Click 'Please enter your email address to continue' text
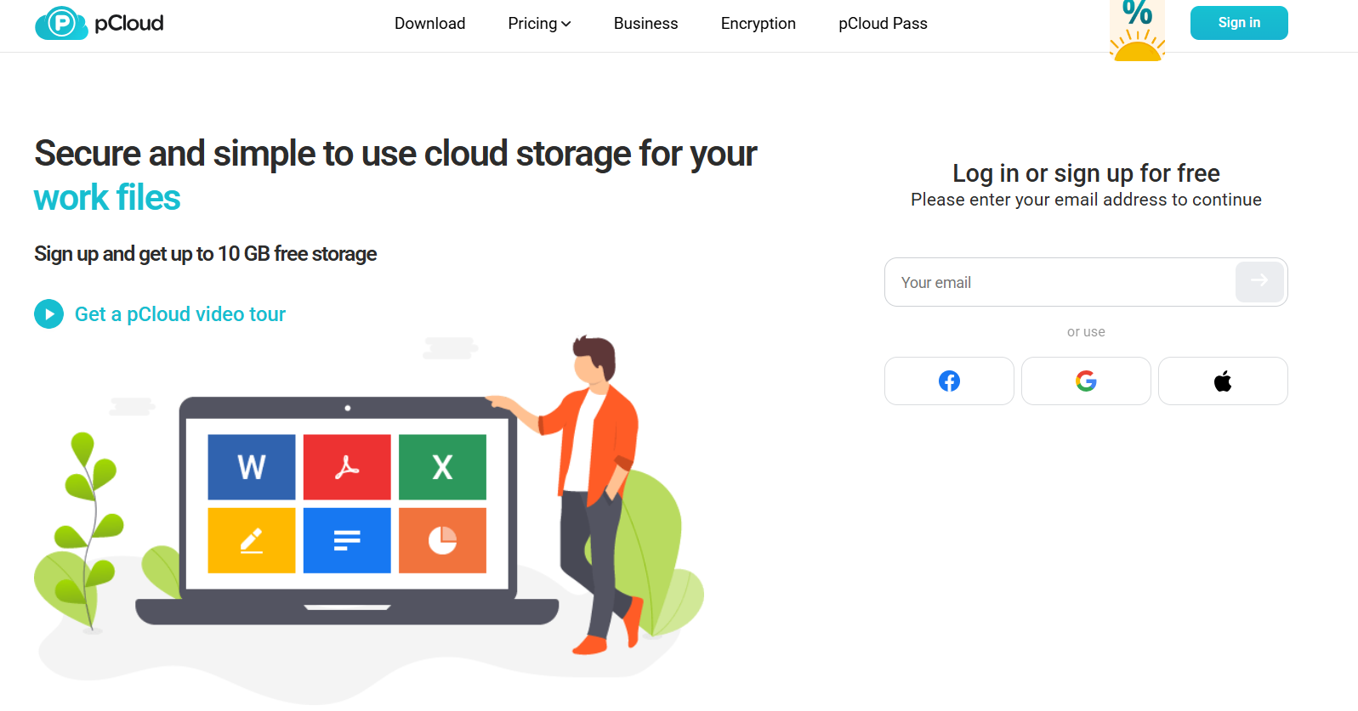 pos(1086,200)
